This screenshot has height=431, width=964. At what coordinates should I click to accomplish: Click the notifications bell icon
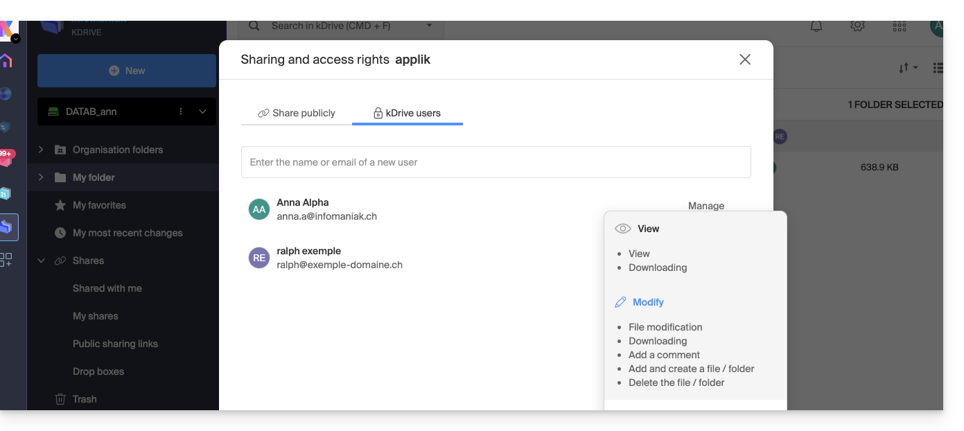816,26
